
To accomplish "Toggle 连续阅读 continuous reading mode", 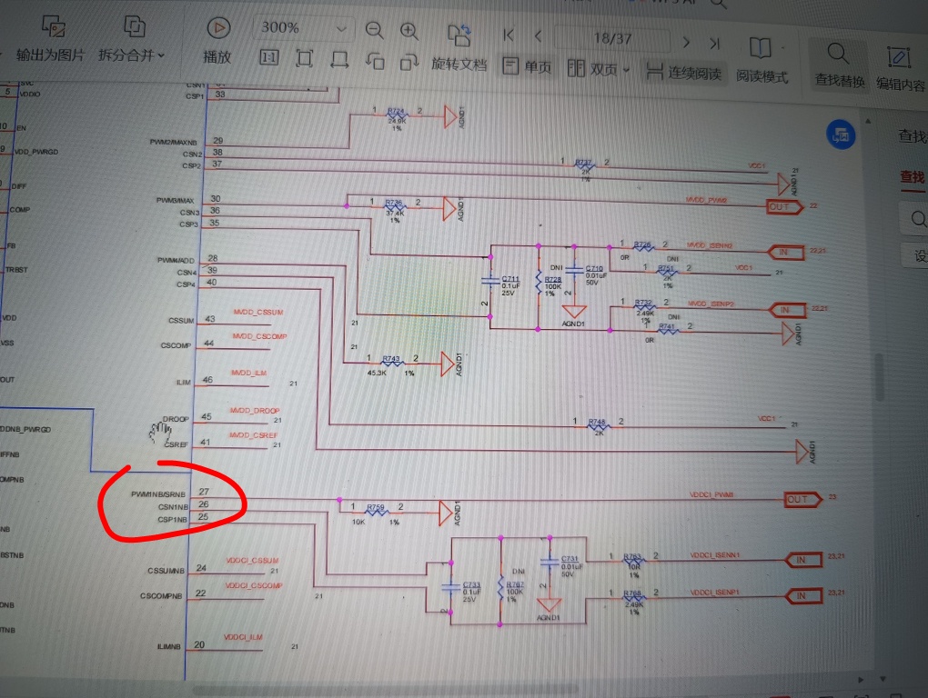I will [682, 71].
